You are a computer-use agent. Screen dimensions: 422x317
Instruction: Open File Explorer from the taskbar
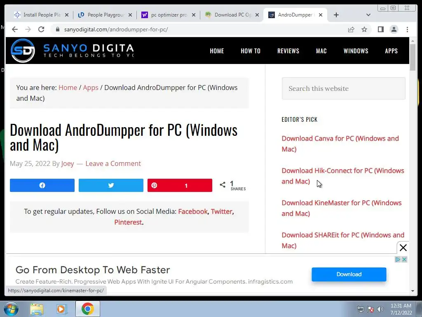coord(37,309)
